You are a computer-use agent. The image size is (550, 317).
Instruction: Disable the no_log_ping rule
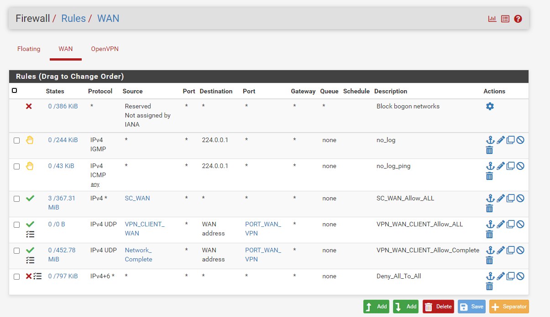(x=520, y=166)
